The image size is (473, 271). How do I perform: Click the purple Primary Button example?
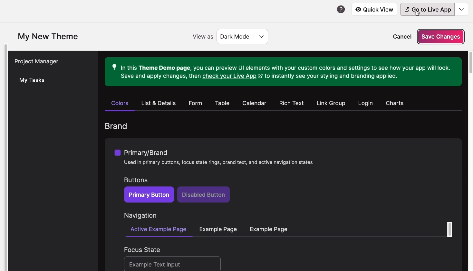click(x=149, y=194)
